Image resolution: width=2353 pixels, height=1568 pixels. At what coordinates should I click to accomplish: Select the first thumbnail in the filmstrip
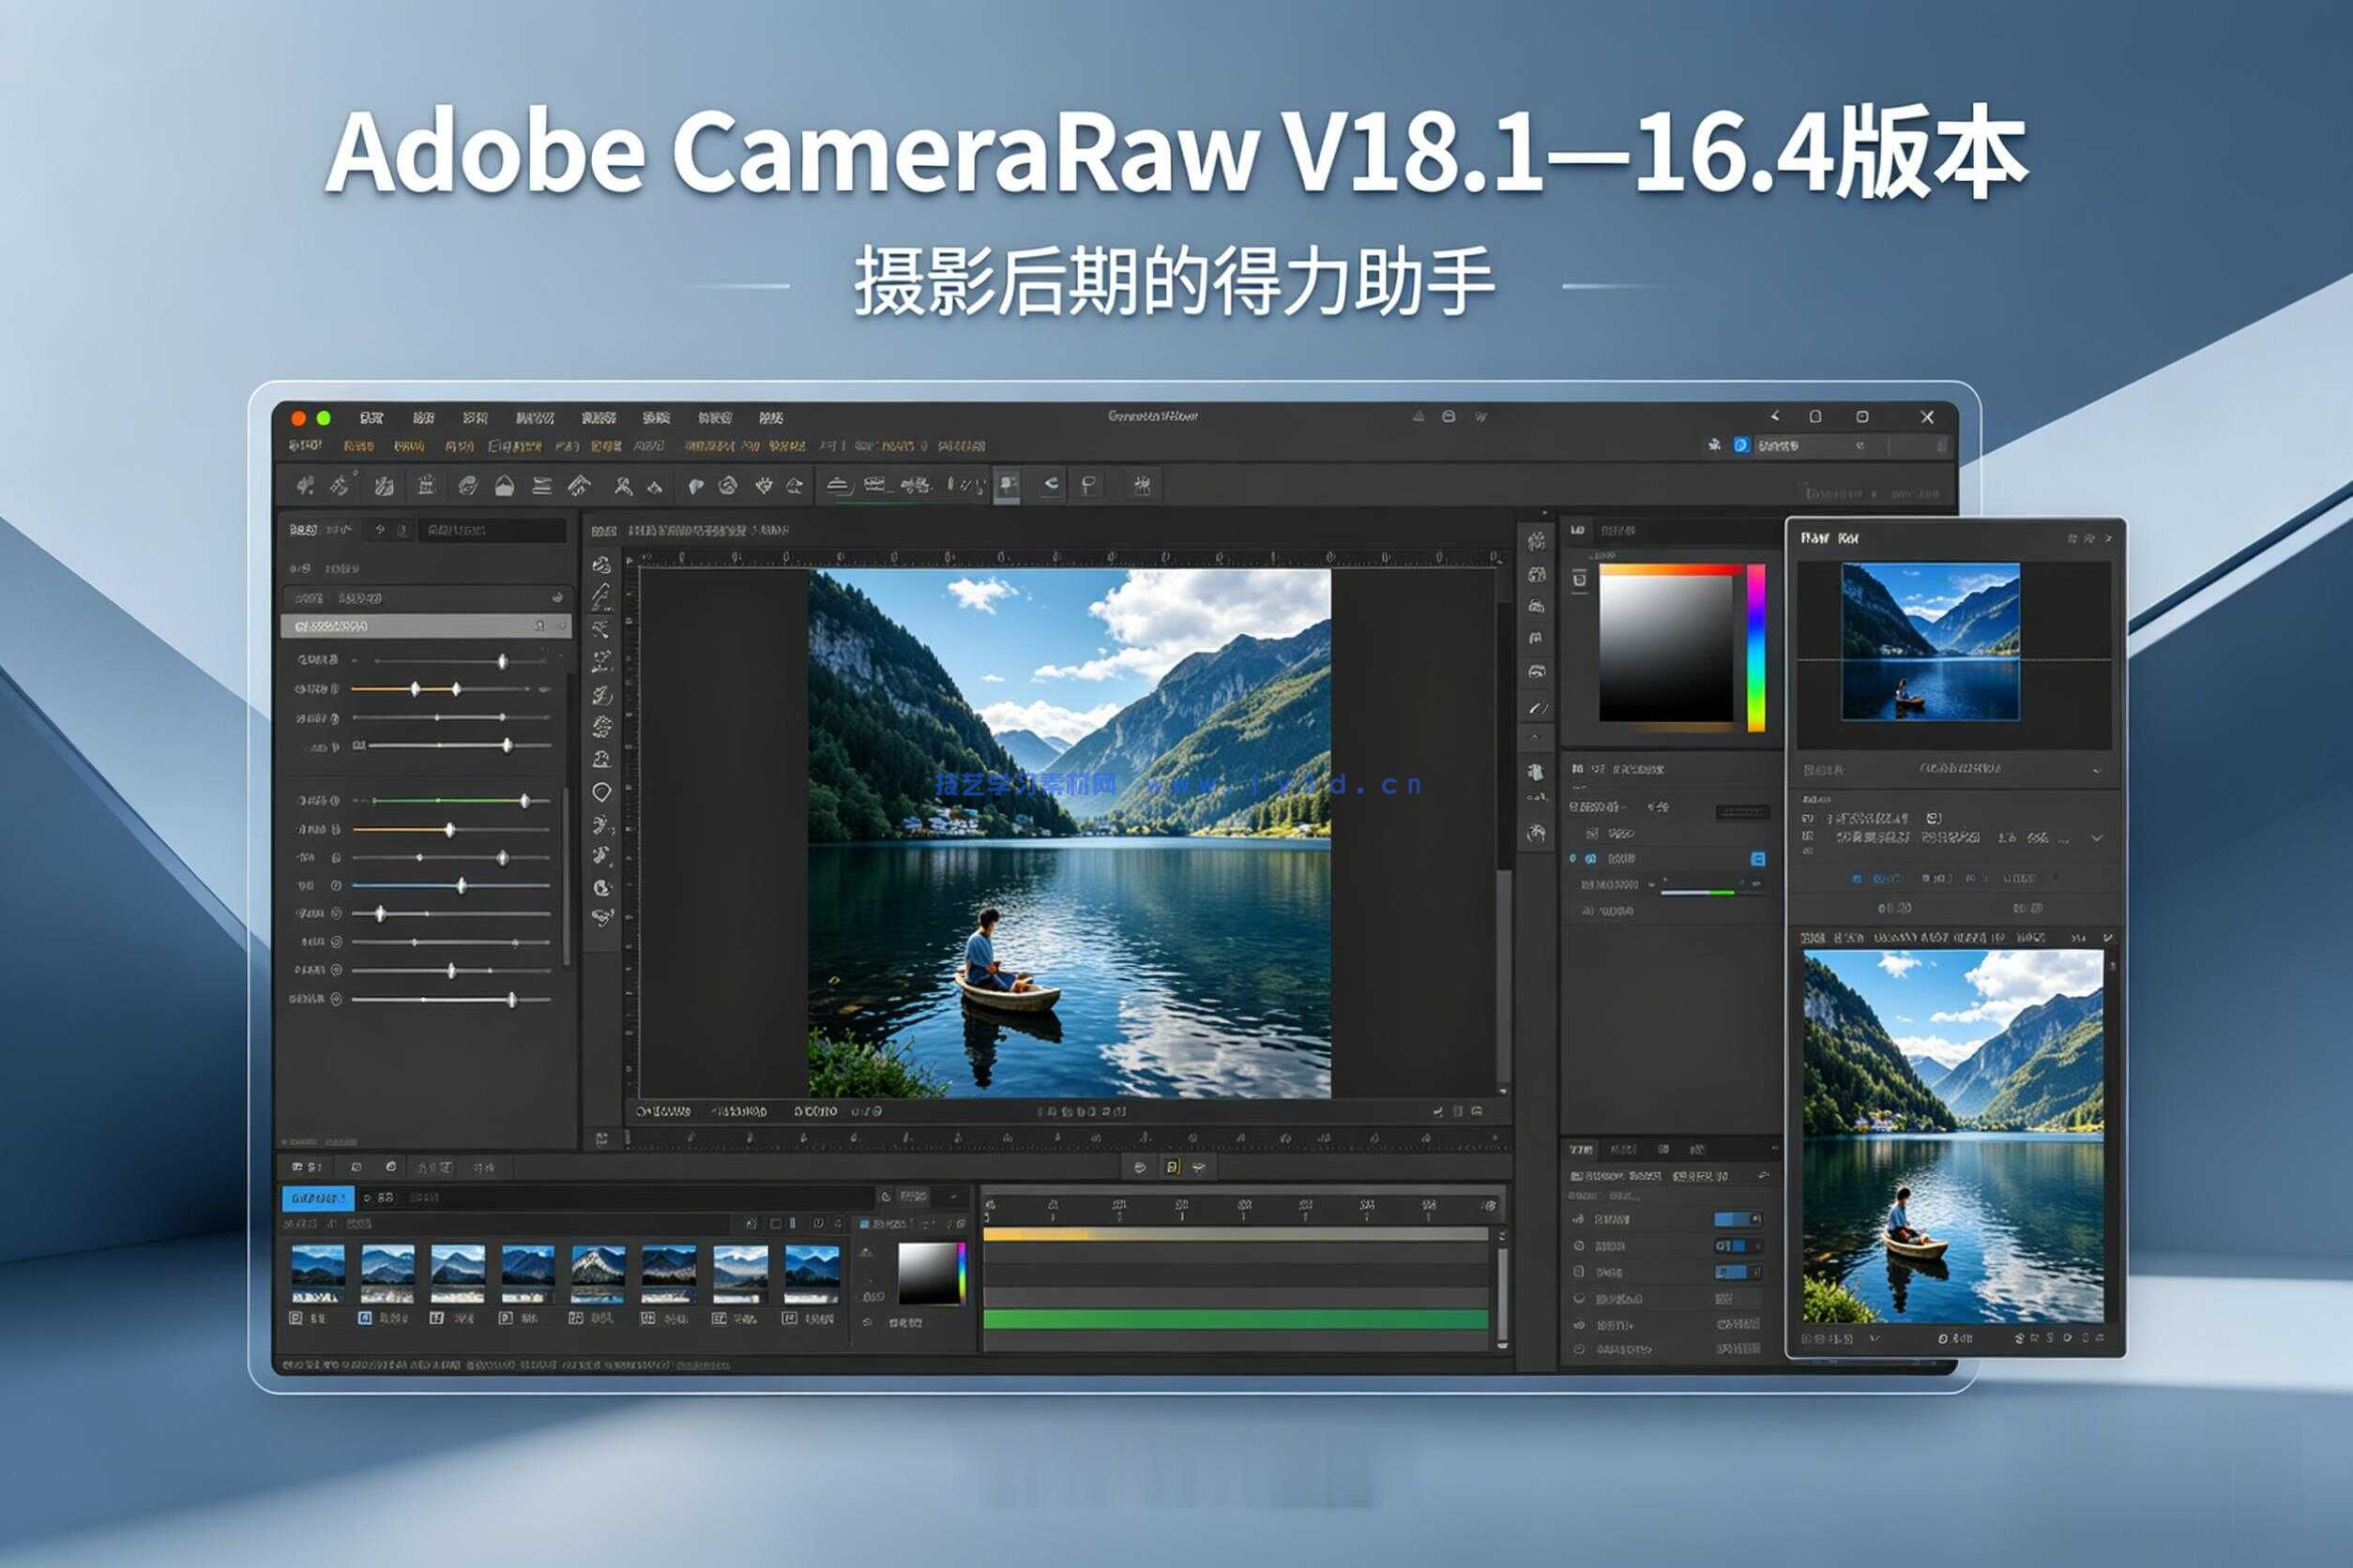[x=318, y=1274]
